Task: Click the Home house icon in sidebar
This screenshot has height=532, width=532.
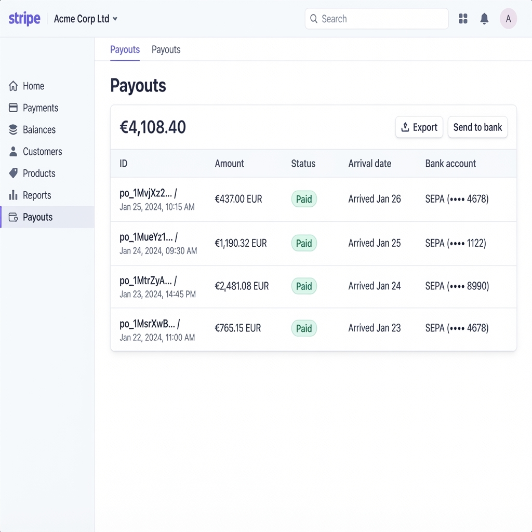Action: coord(13,86)
